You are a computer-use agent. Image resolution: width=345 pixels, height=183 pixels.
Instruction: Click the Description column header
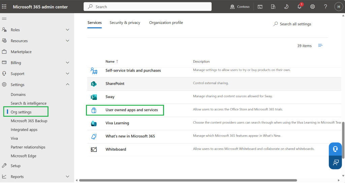(x=201, y=61)
